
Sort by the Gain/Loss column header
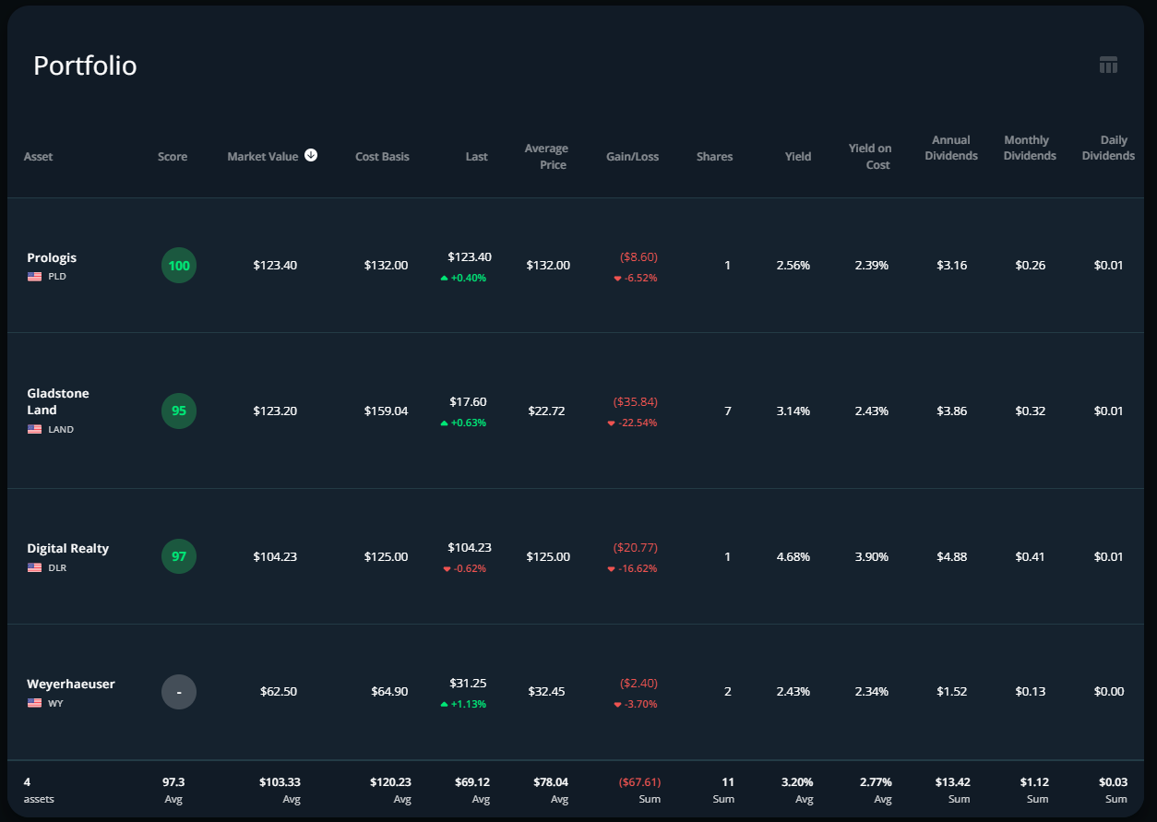(x=632, y=157)
